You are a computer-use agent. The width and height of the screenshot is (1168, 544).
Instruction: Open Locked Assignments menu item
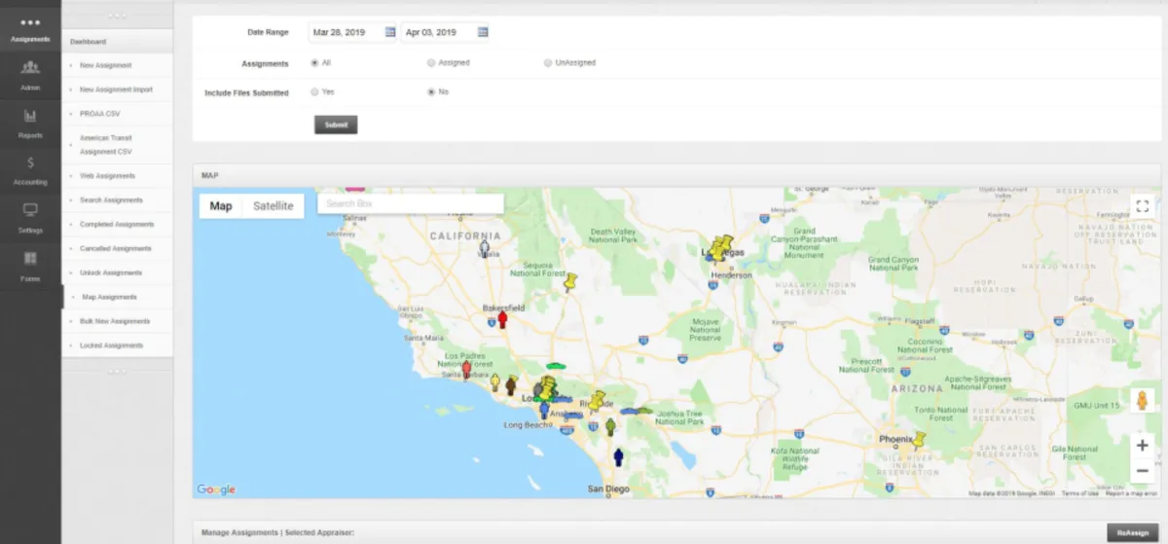tap(118, 345)
